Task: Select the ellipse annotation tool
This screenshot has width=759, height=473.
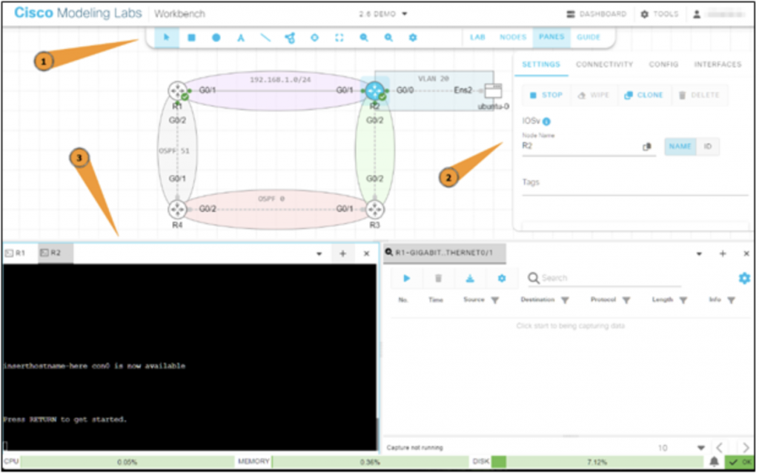Action: coord(216,37)
